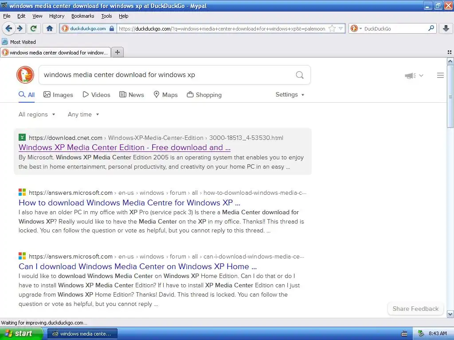454x340 pixels.
Task: Select the All results tab
Action: pyautogui.click(x=27, y=95)
